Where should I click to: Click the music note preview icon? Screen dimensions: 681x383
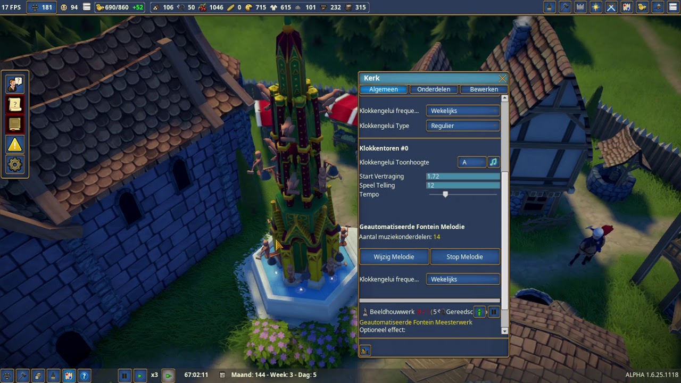tap(493, 162)
